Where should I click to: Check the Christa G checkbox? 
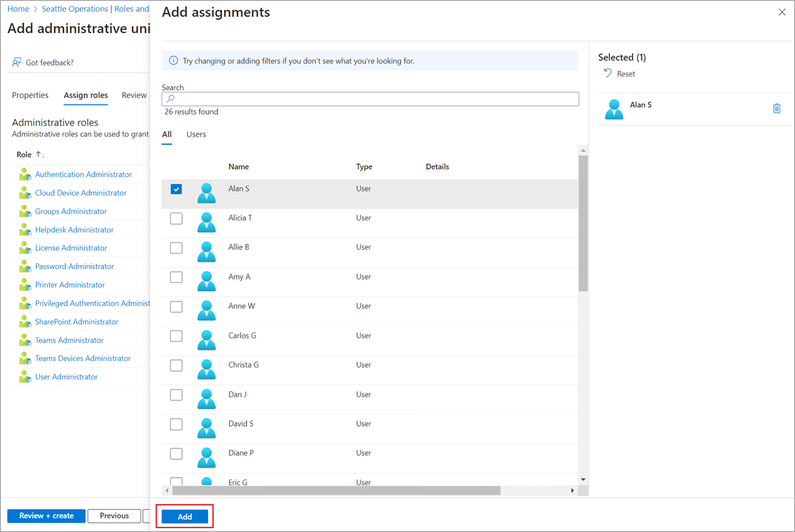click(x=176, y=365)
